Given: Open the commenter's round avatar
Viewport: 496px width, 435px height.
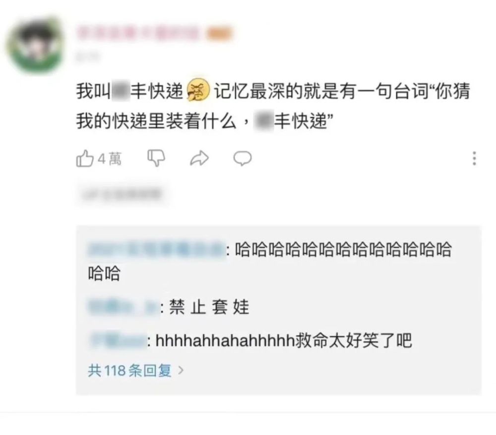Looking at the screenshot, I should click(x=35, y=45).
